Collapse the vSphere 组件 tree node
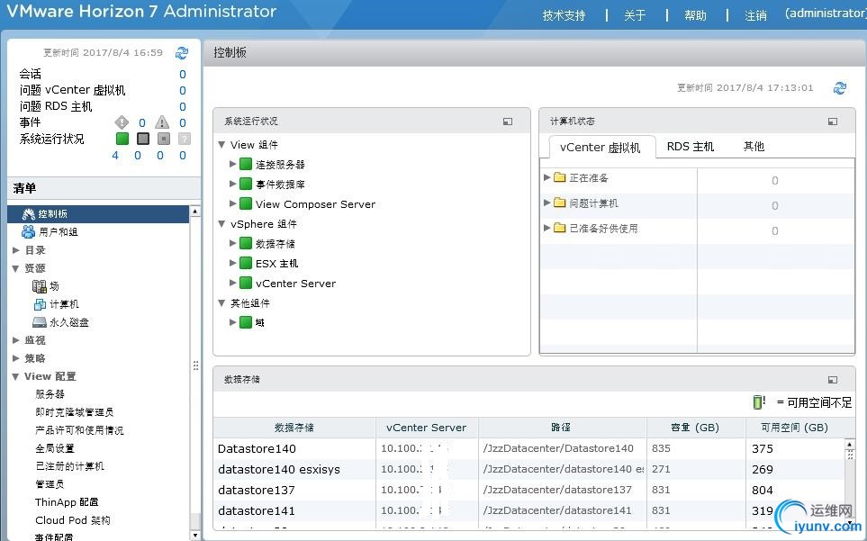 tap(221, 224)
